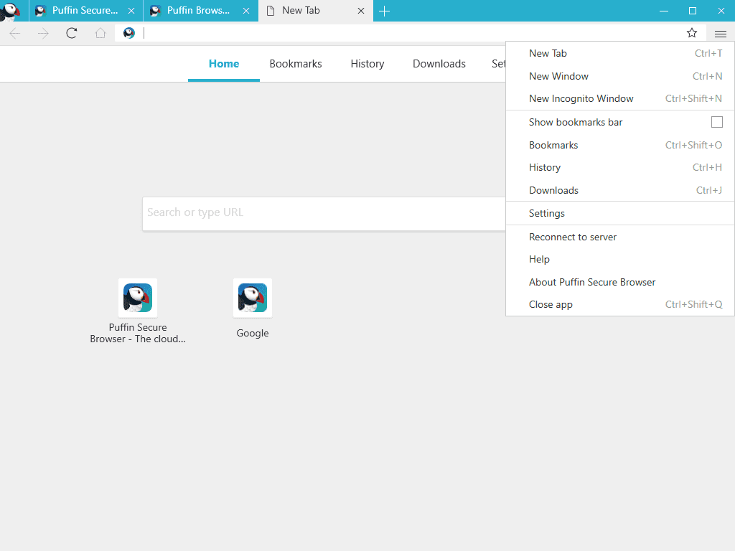Choose New Tab from the menu
735x551 pixels.
pos(620,53)
